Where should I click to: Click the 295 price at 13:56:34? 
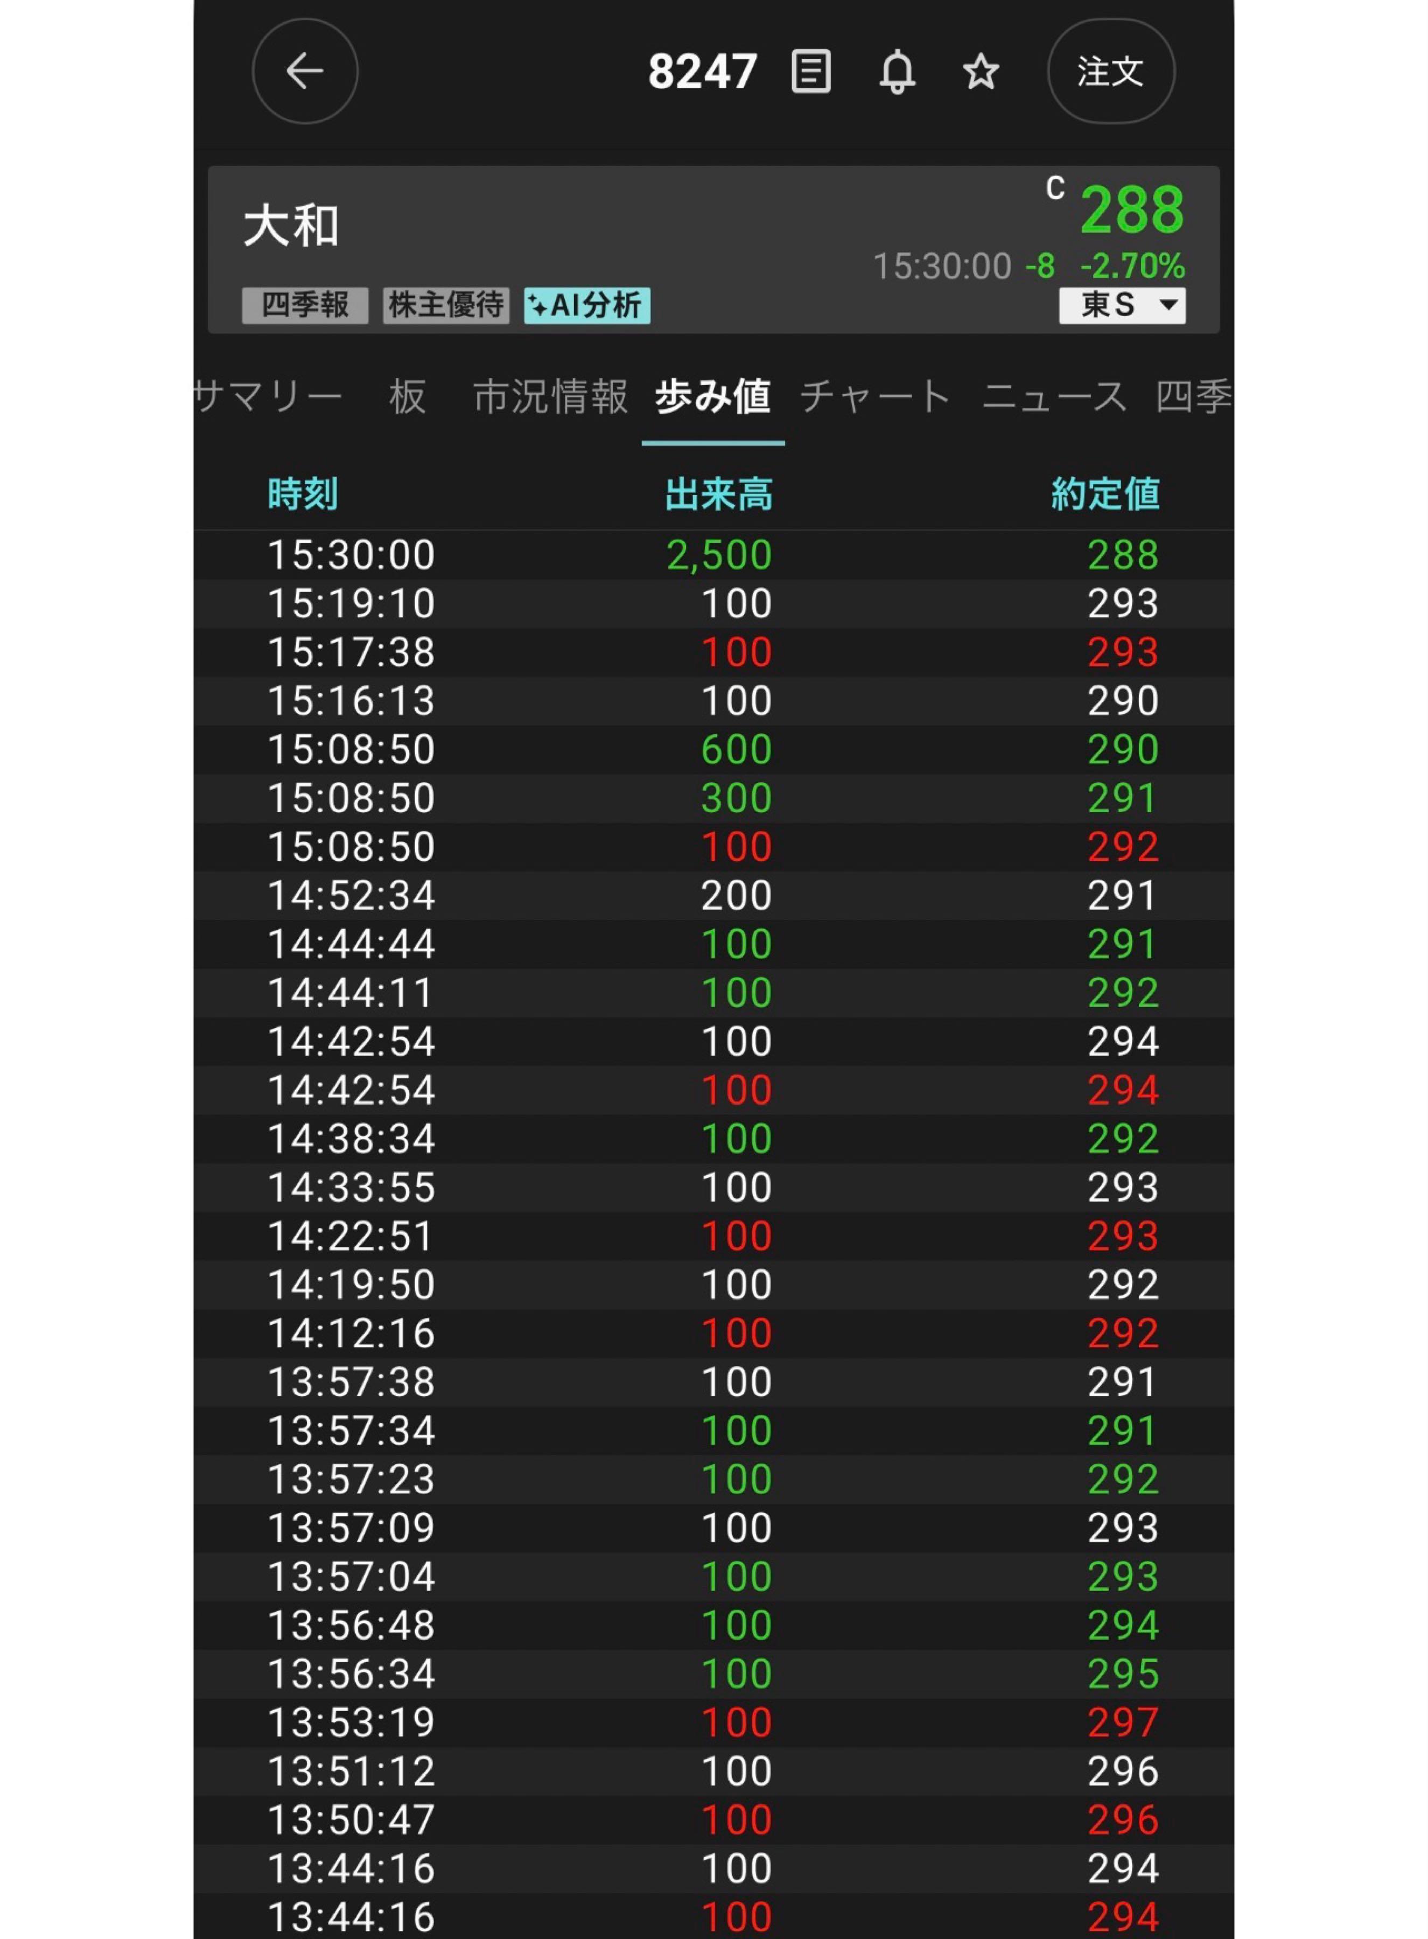[x=1123, y=1673]
